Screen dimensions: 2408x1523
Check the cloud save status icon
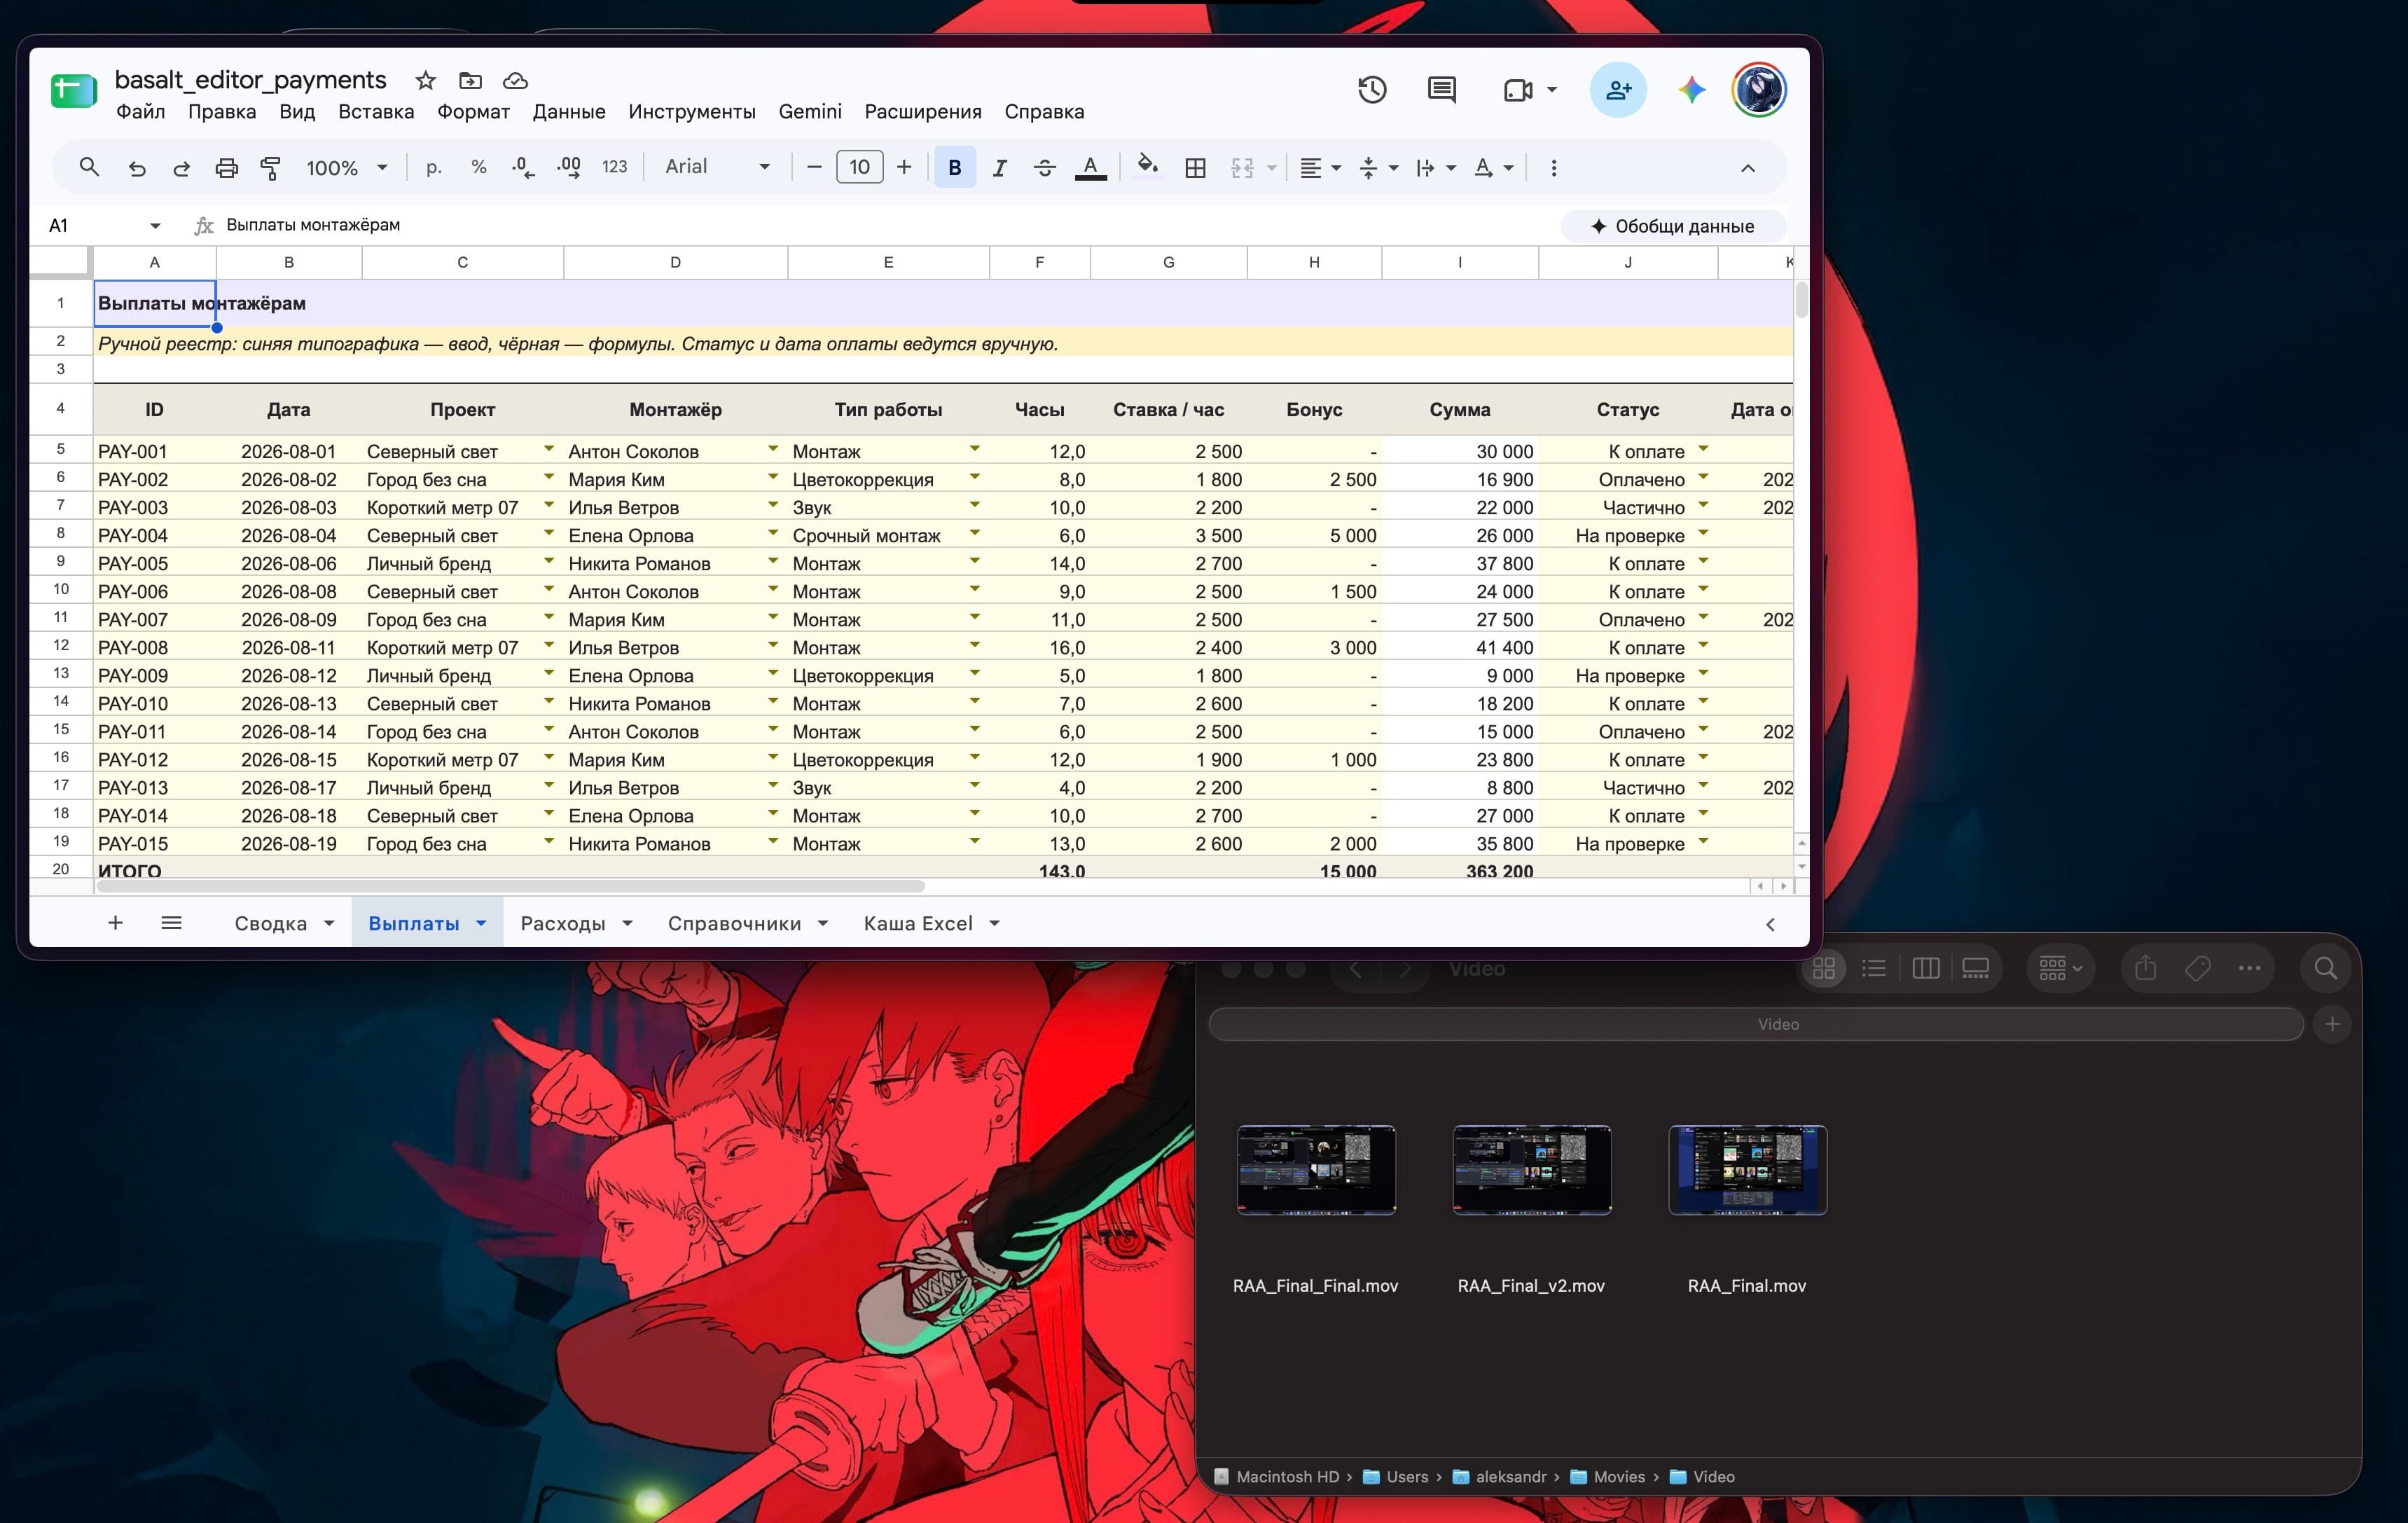[515, 80]
